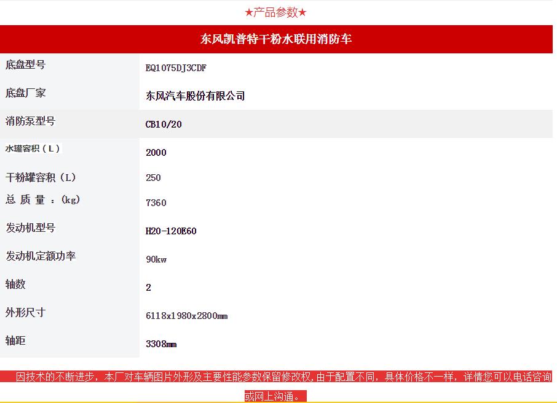Viewport: 557px width, 403px height.
Task: Click the disclaimer line starting 因技术的不断进步
Action: [283, 377]
